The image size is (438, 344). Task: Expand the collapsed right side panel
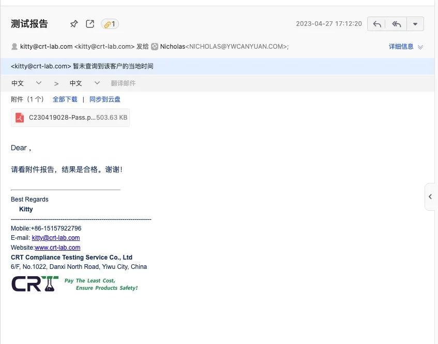click(x=430, y=197)
